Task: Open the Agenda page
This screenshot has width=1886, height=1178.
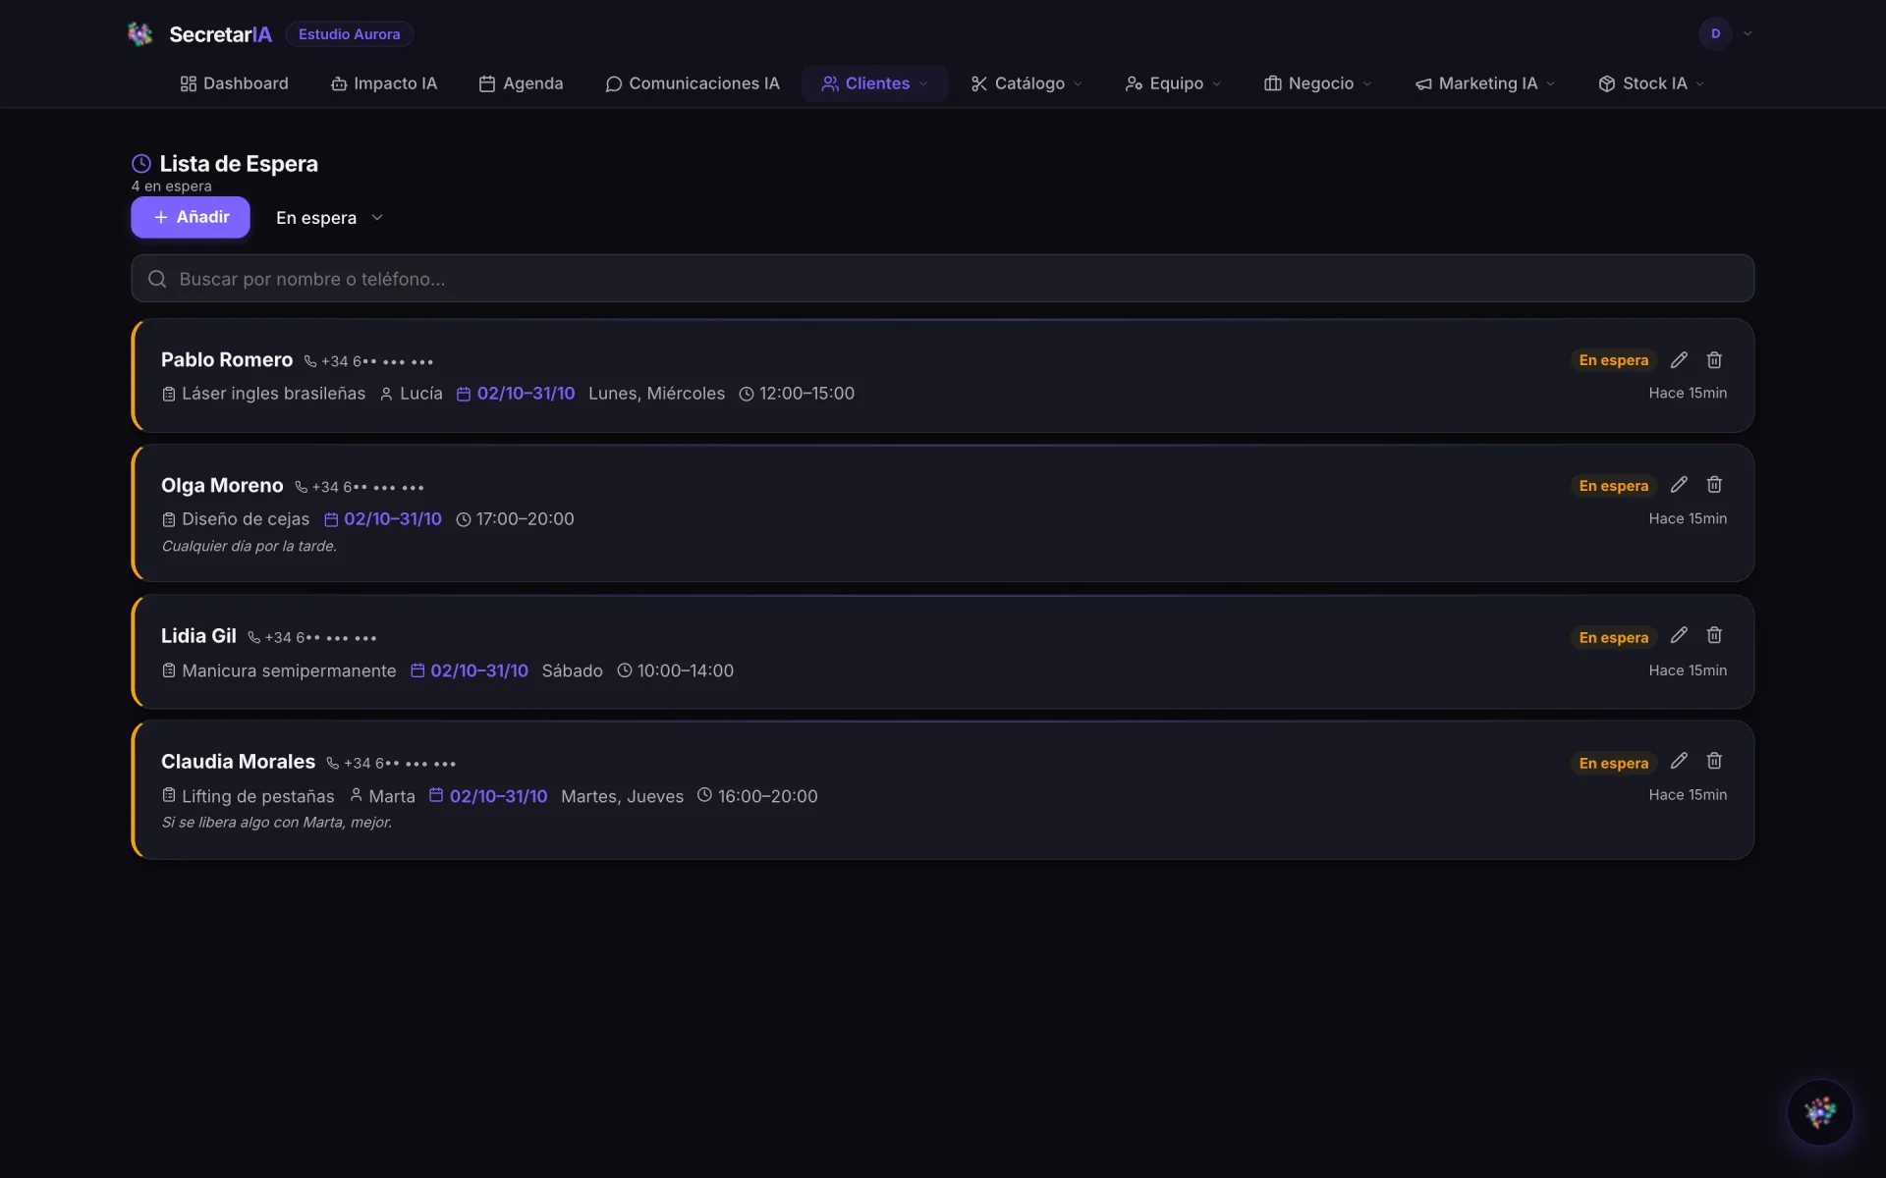Action: coord(521,83)
